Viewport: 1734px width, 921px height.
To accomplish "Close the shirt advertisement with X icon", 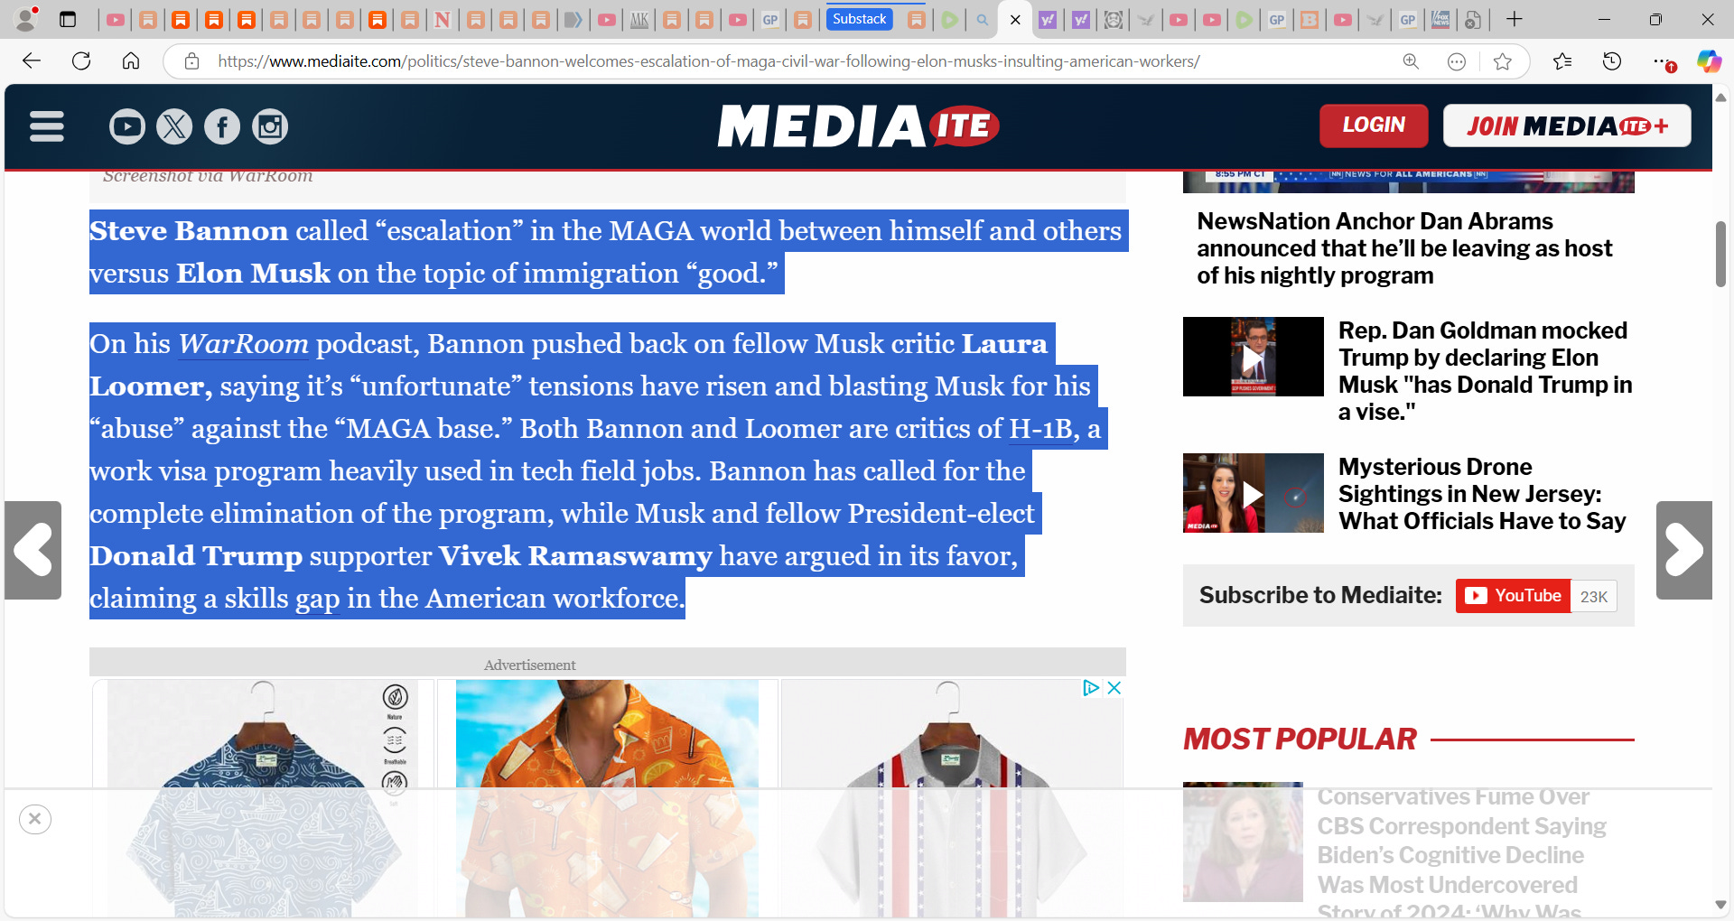I will [1114, 688].
